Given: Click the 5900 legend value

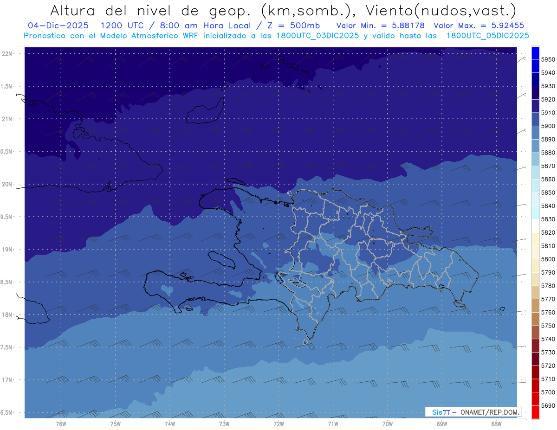Looking at the screenshot, I should click(548, 126).
